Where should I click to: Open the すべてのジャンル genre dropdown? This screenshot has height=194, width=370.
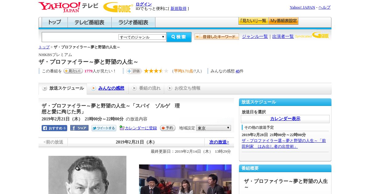(142, 37)
